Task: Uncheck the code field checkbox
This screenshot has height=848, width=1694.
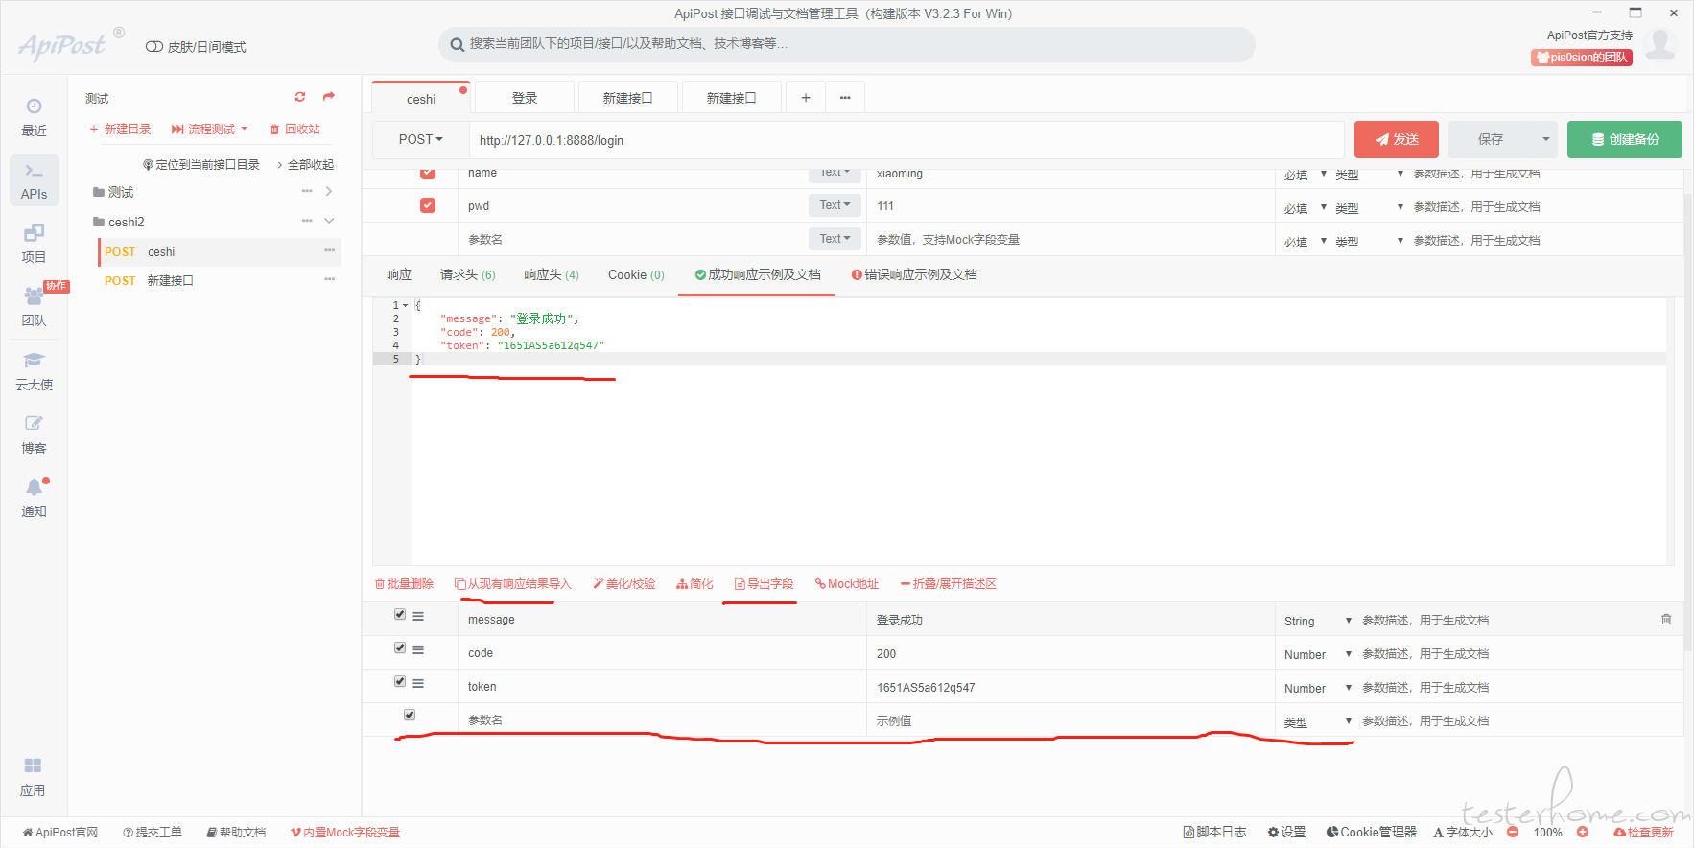Action: tap(400, 648)
